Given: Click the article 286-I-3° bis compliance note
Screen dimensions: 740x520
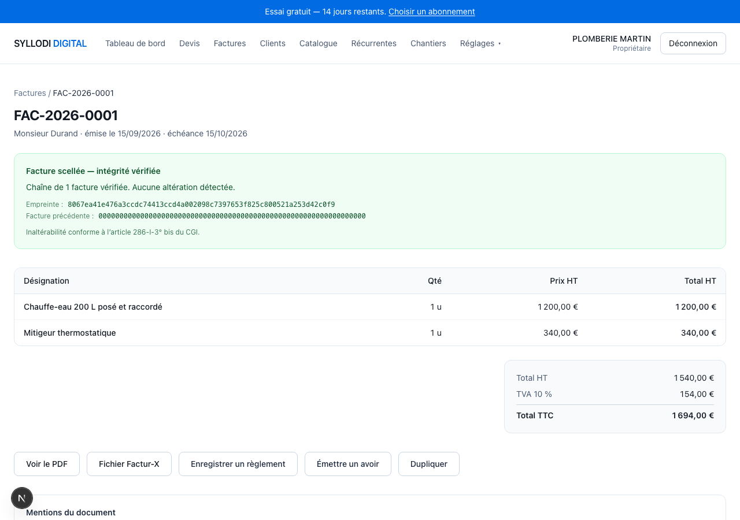Looking at the screenshot, I should click(x=113, y=232).
